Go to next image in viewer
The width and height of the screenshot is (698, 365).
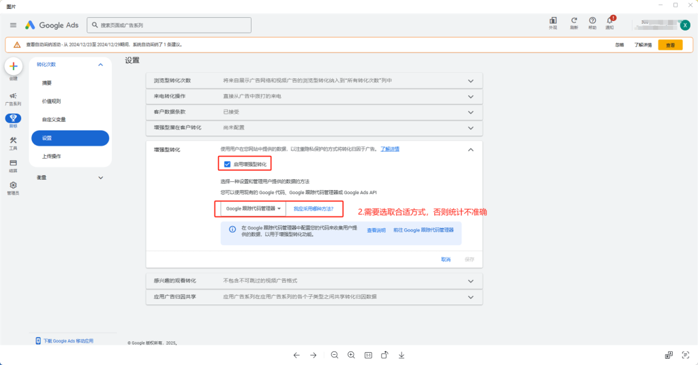314,355
